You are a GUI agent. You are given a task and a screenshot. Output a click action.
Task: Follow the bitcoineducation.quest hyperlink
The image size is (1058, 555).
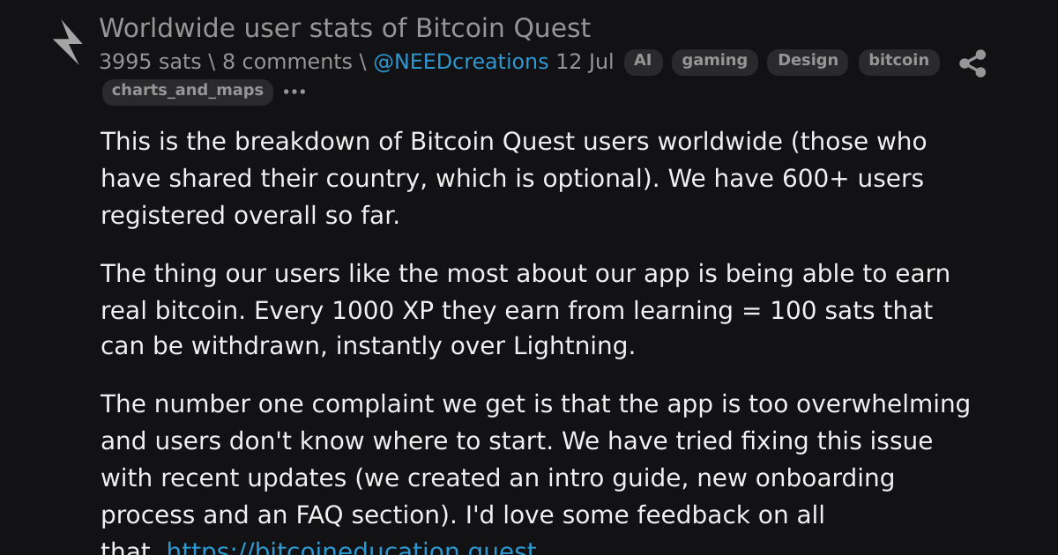[x=351, y=548]
